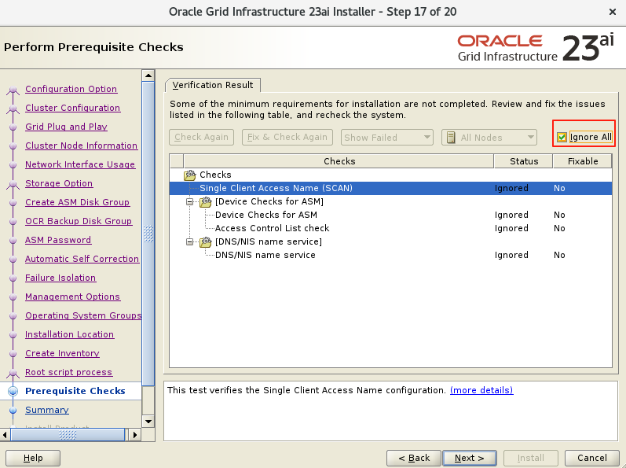Go to Root script process step
The height and width of the screenshot is (468, 626).
coord(68,372)
